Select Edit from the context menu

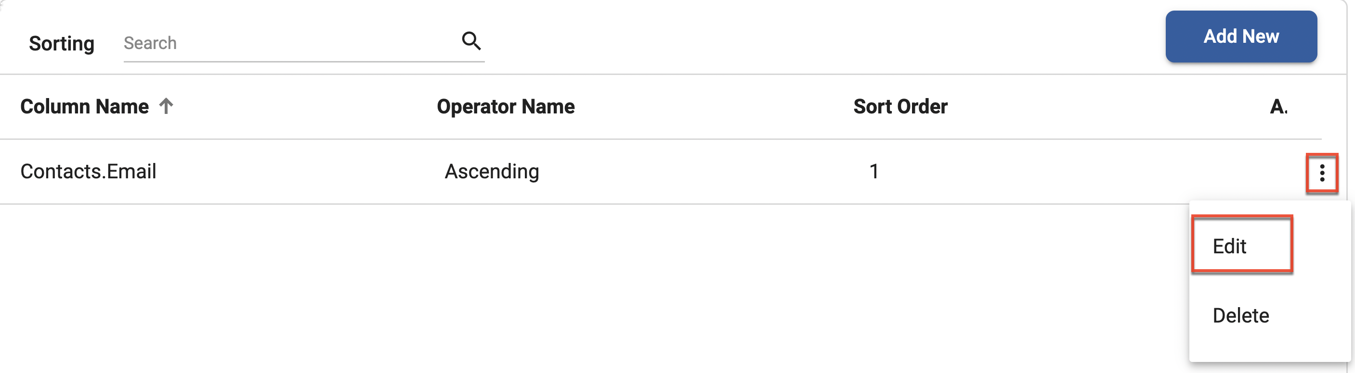tap(1230, 245)
